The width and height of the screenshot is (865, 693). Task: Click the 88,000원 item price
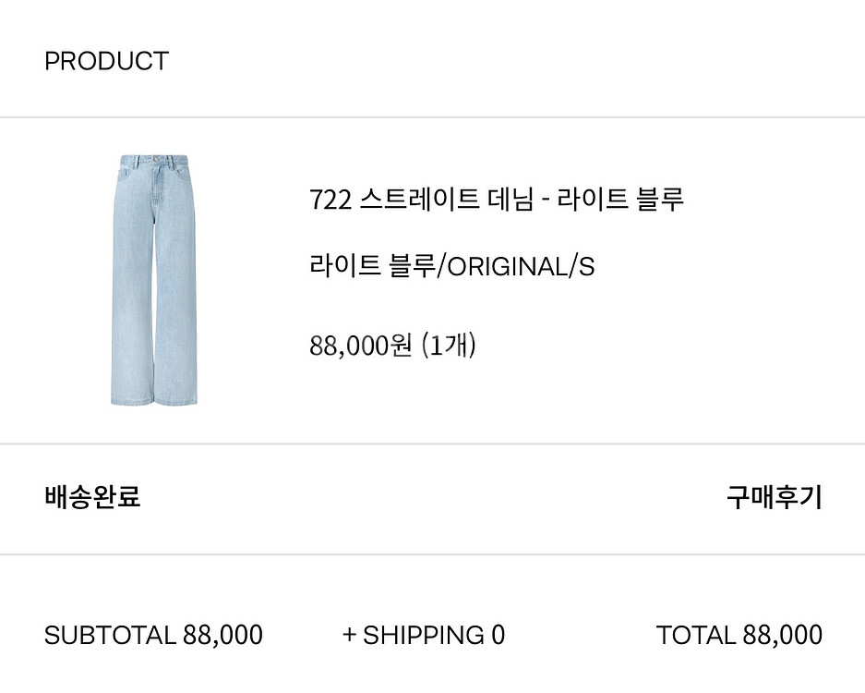click(360, 346)
